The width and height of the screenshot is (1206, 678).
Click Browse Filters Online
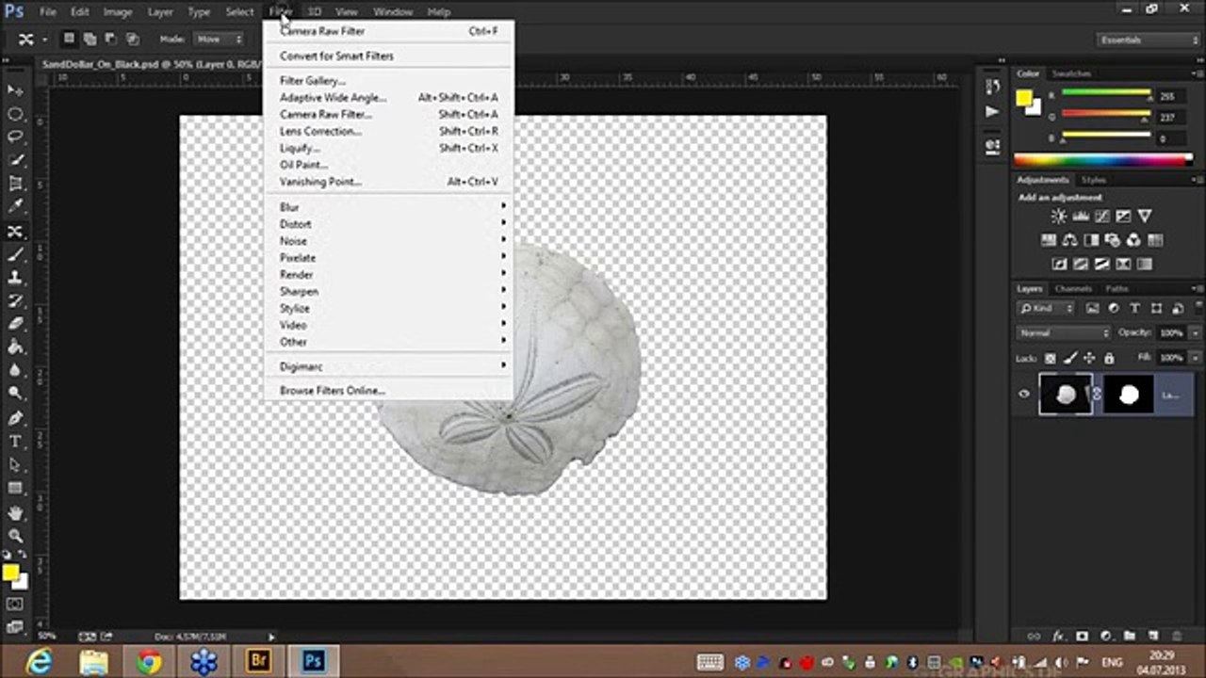[332, 390]
